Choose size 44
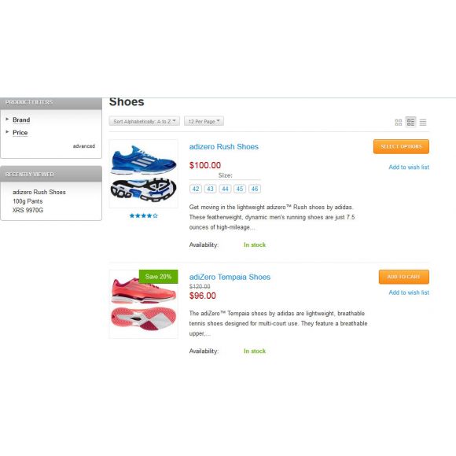 [225, 189]
